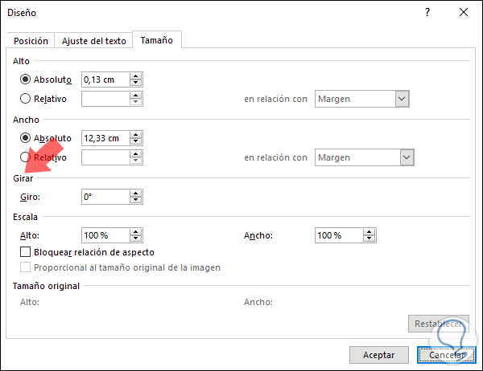
Task: Increase the Escala Alto percentage spinner
Action: pyautogui.click(x=136, y=232)
